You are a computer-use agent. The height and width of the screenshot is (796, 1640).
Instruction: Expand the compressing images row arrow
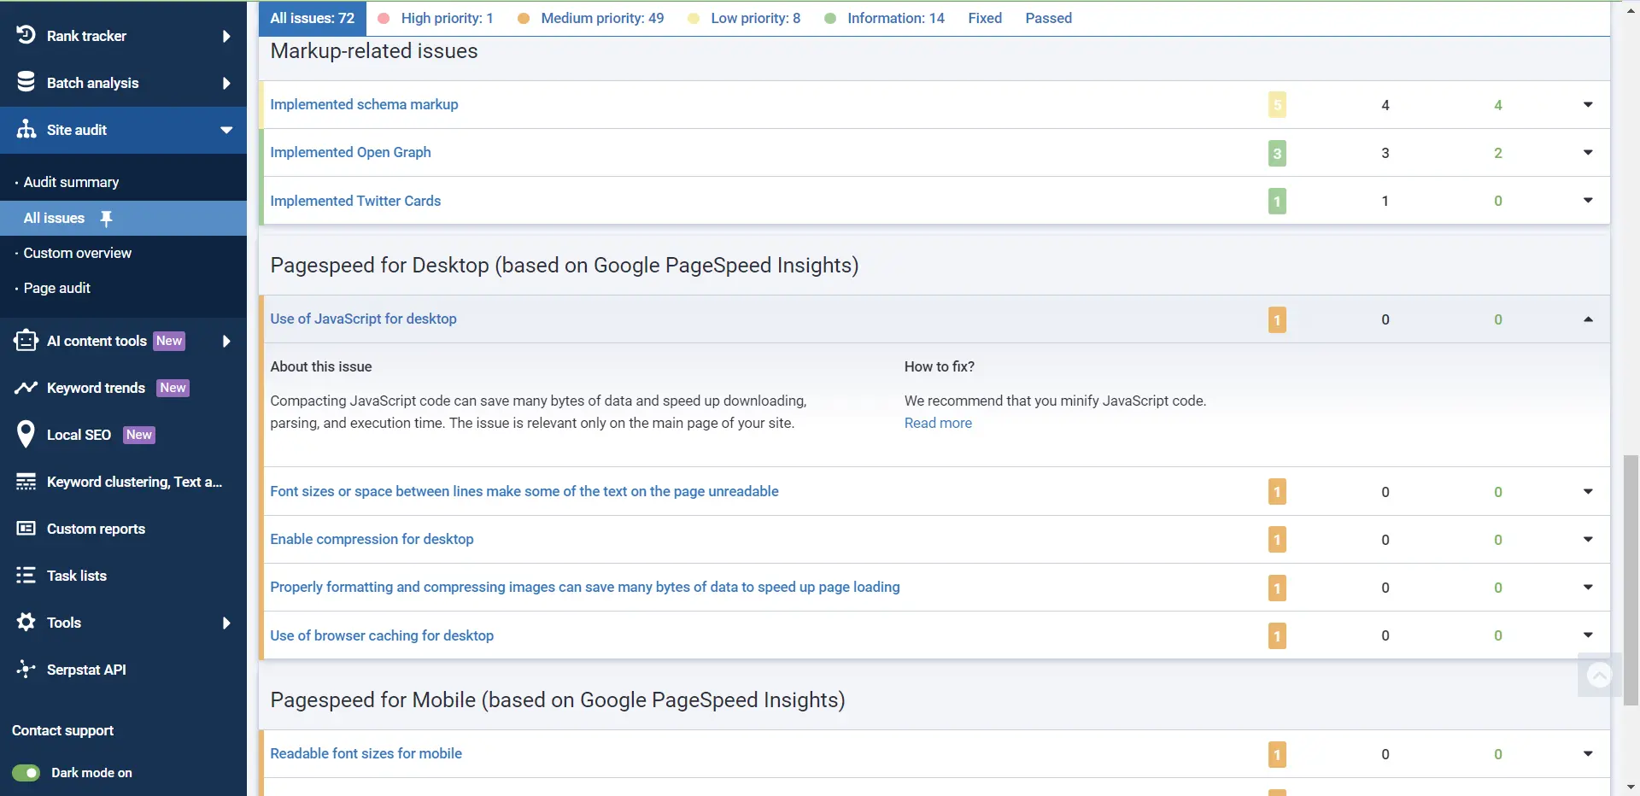click(x=1588, y=587)
